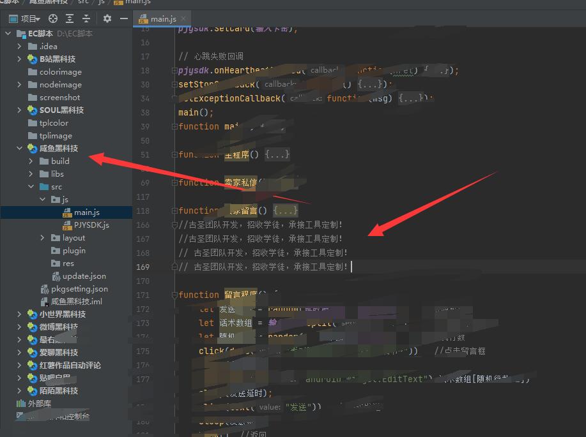Select the colorimage folder
The image size is (586, 437).
(x=60, y=72)
